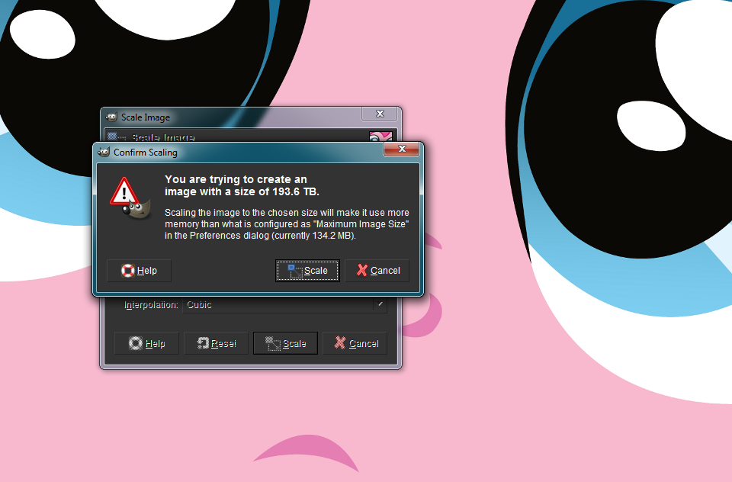Click the GIMP icon in Scale Image title bar
Viewport: 732px width, 482px height.
coord(111,117)
